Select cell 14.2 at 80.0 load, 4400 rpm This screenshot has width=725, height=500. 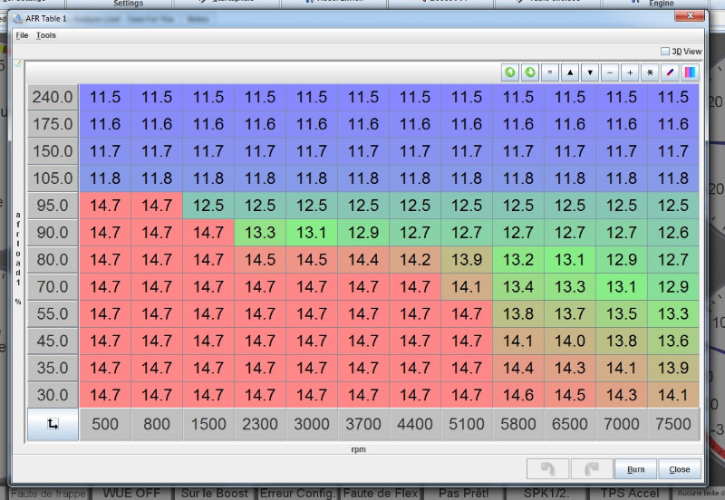(415, 260)
